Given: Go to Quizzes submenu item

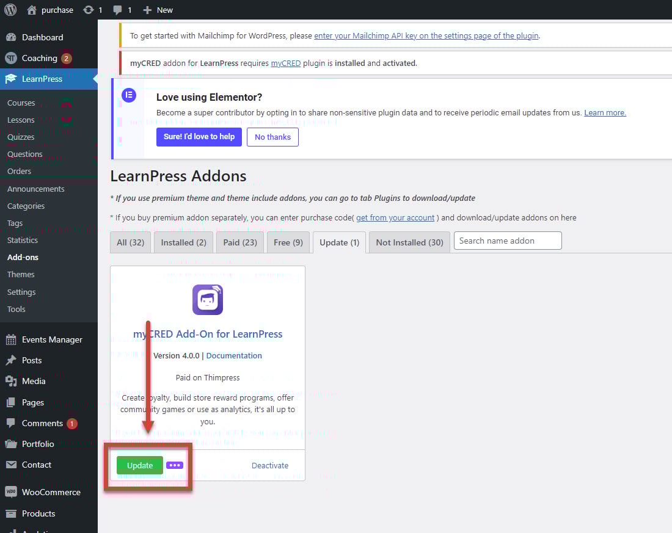Looking at the screenshot, I should point(21,137).
